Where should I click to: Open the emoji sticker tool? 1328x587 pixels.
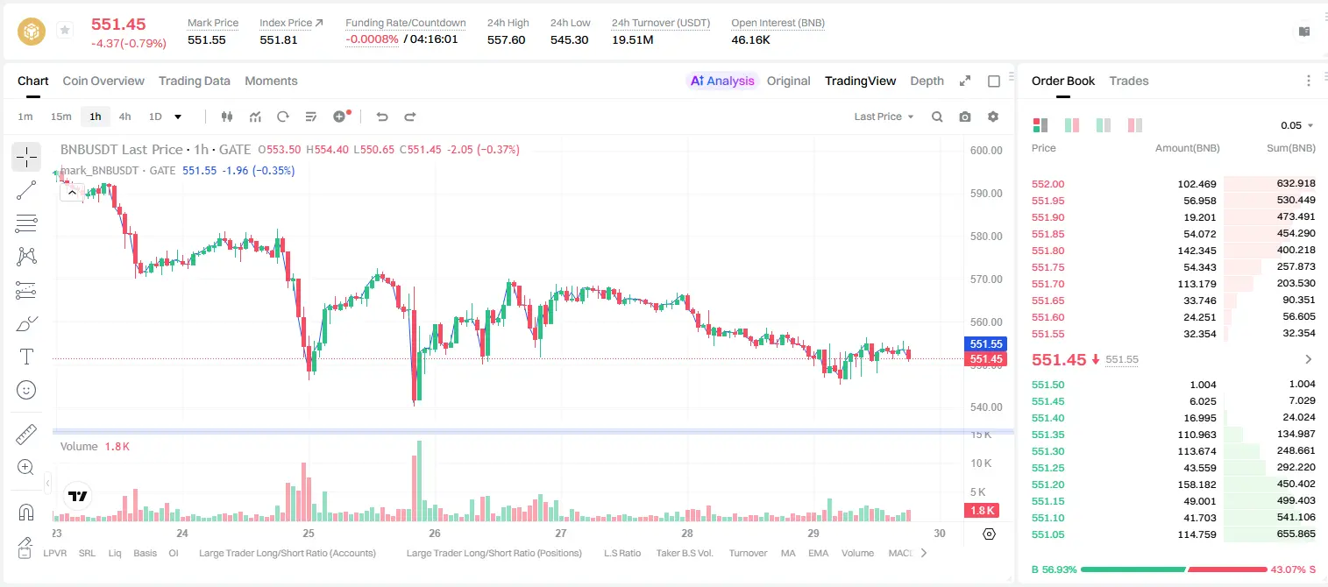point(26,390)
